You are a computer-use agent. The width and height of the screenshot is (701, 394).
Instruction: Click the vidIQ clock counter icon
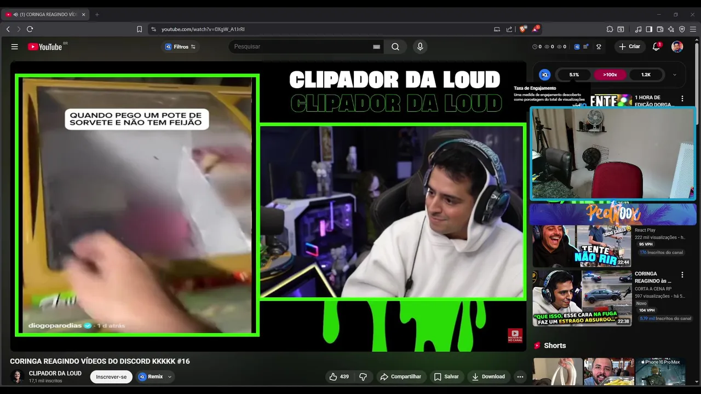pos(535,47)
